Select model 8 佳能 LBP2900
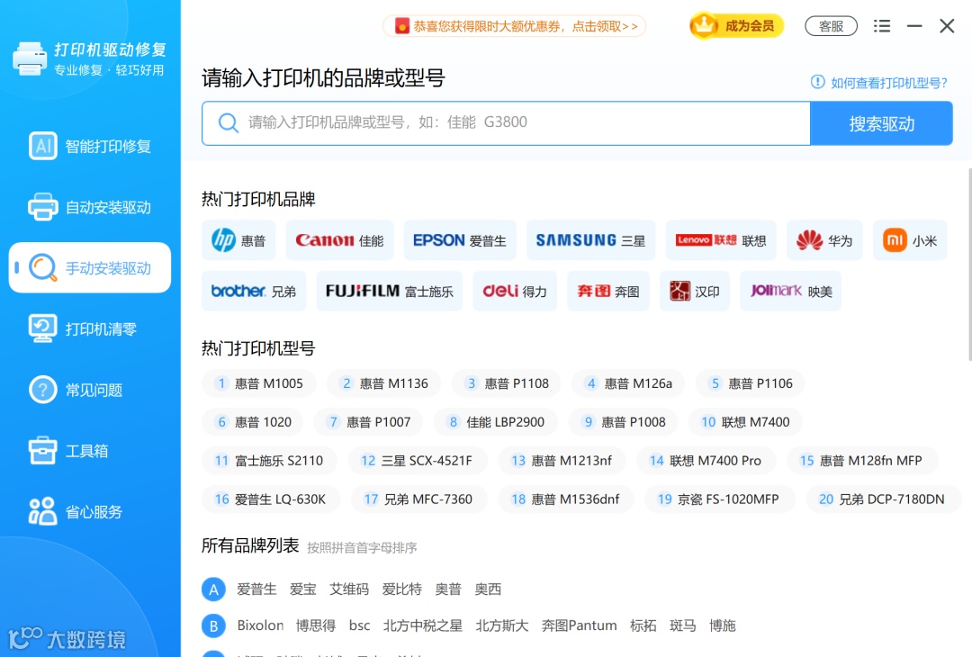This screenshot has height=657, width=972. click(x=496, y=421)
